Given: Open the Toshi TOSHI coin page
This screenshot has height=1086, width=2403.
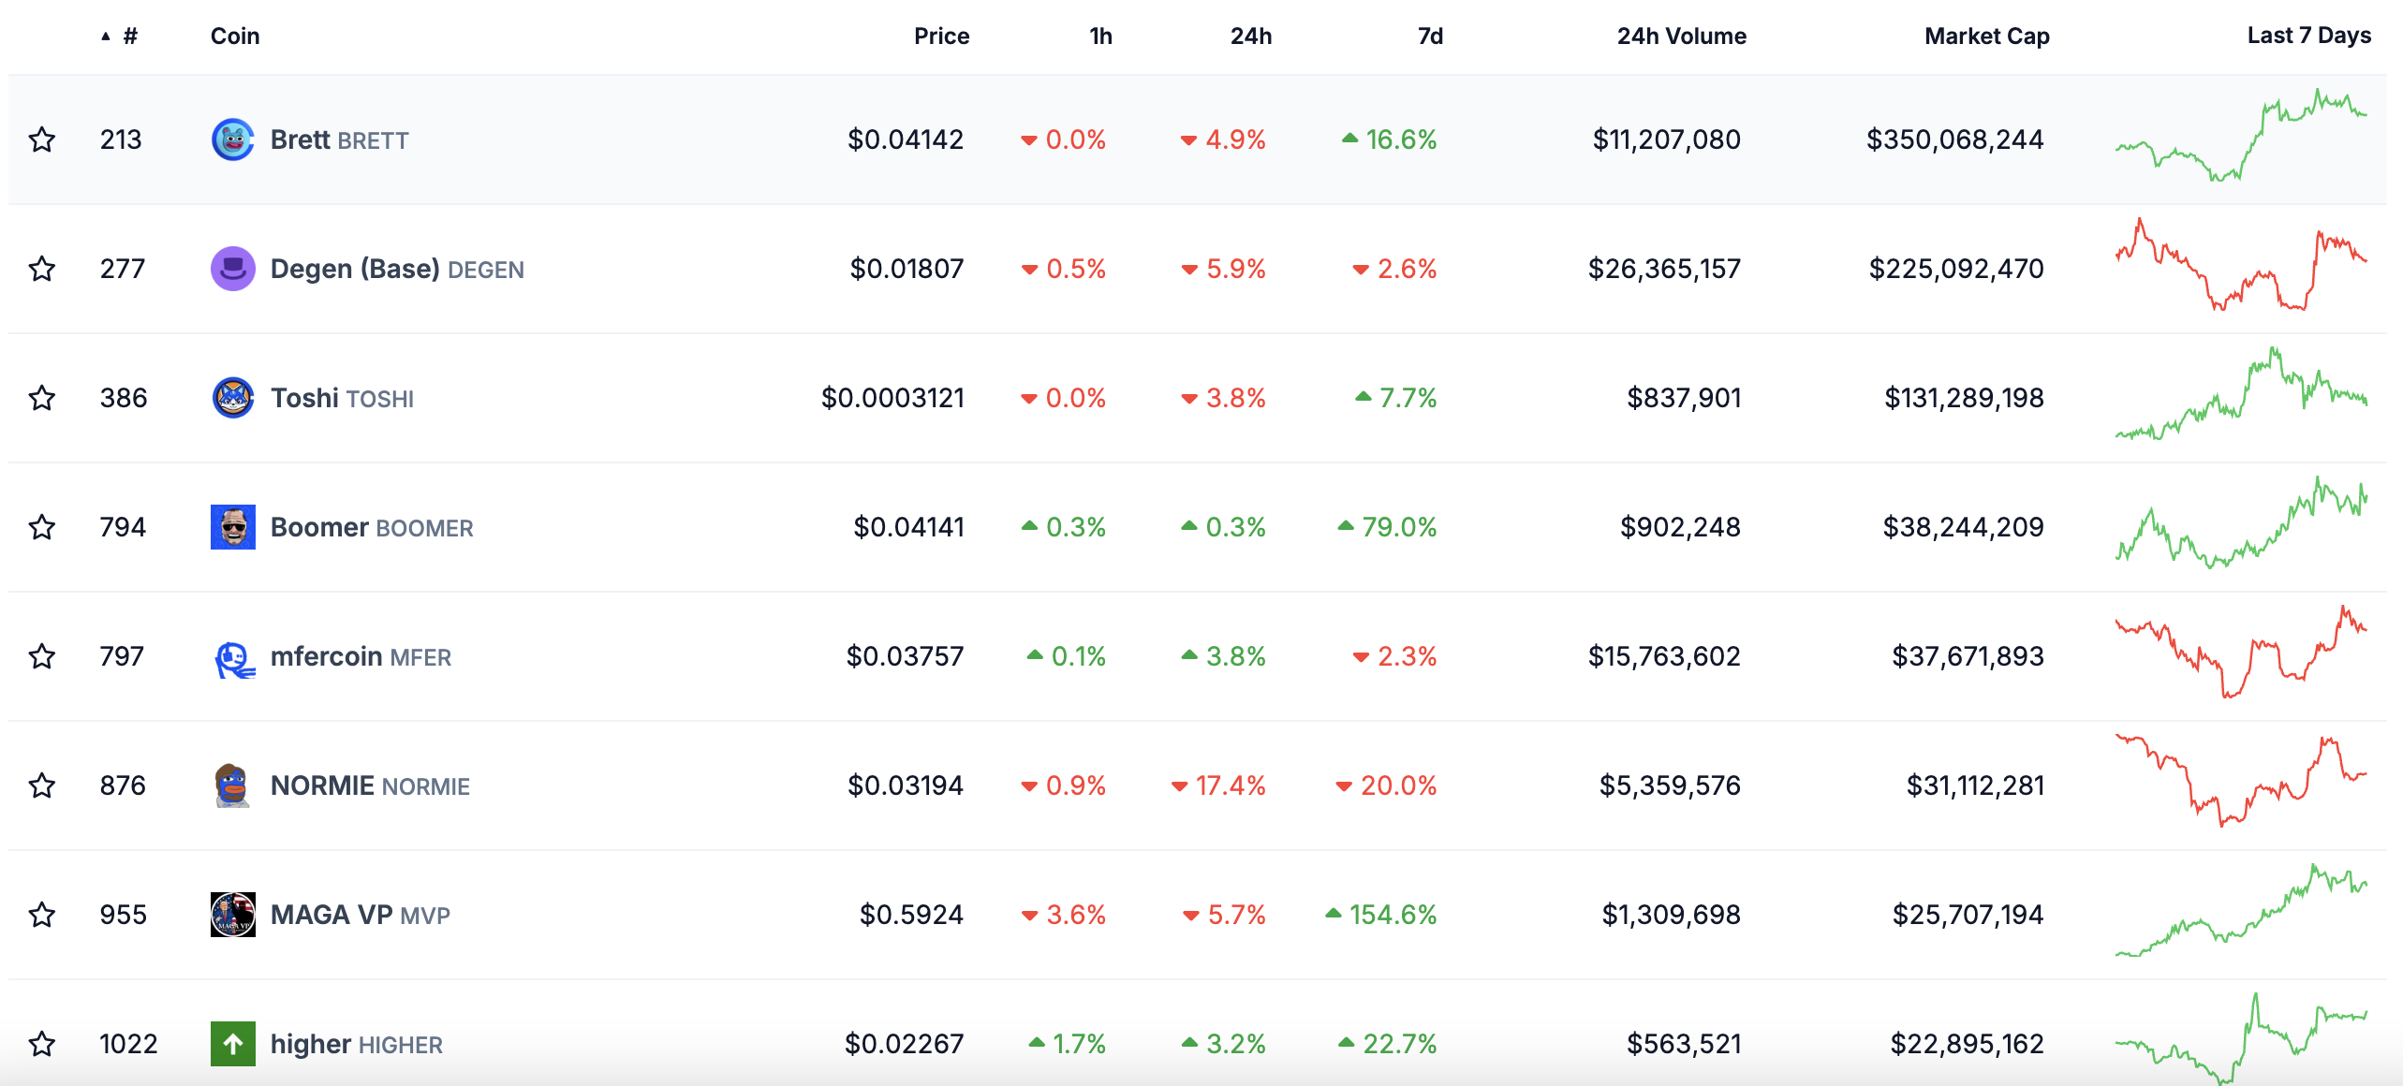Looking at the screenshot, I should [x=342, y=398].
